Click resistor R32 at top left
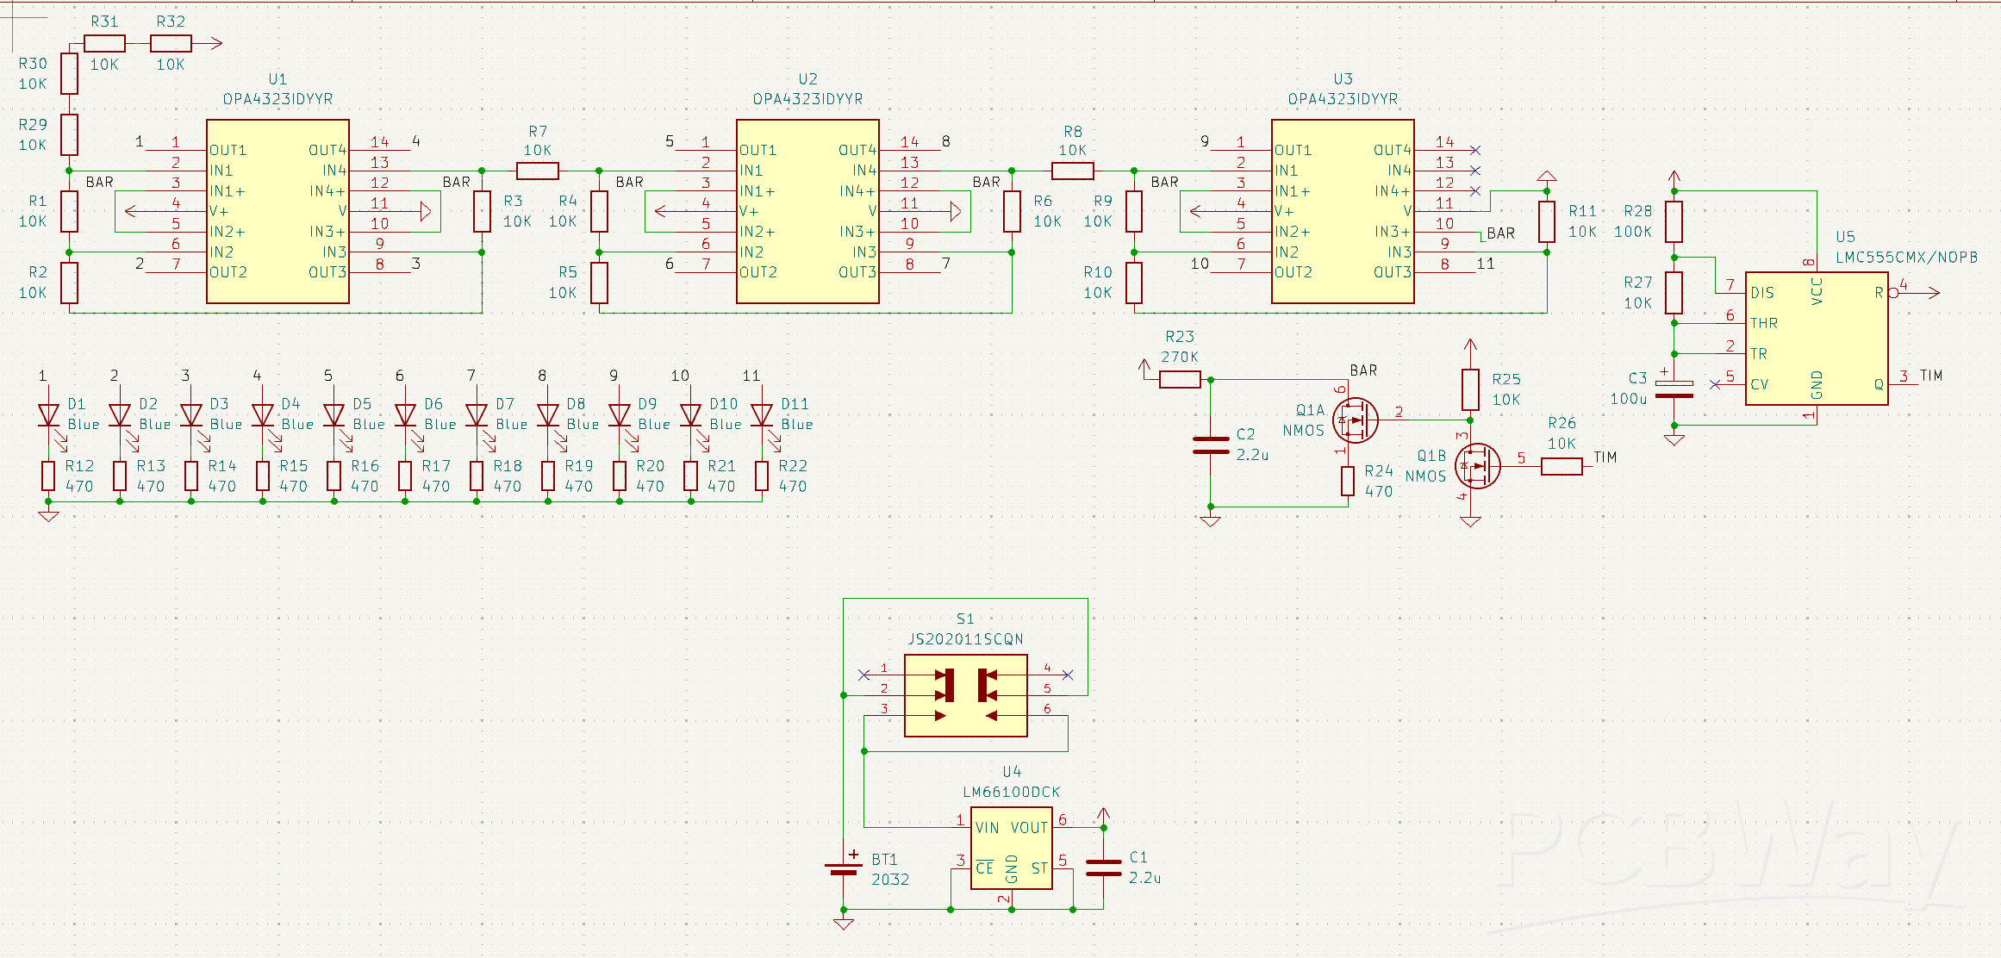This screenshot has width=2001, height=958. tap(171, 43)
